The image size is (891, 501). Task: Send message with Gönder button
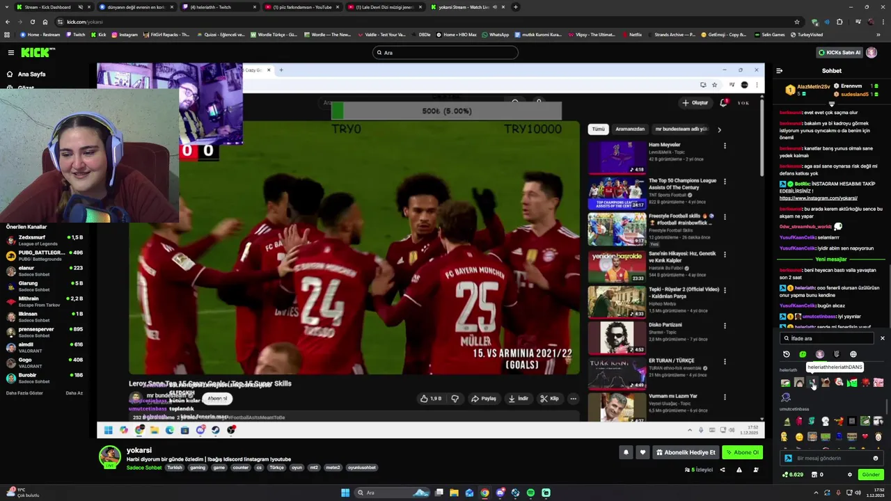pyautogui.click(x=871, y=475)
